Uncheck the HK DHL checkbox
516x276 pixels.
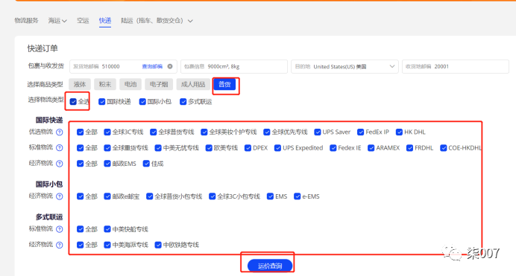[x=399, y=132]
